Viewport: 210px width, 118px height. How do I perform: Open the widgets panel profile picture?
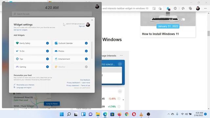click(x=97, y=7)
